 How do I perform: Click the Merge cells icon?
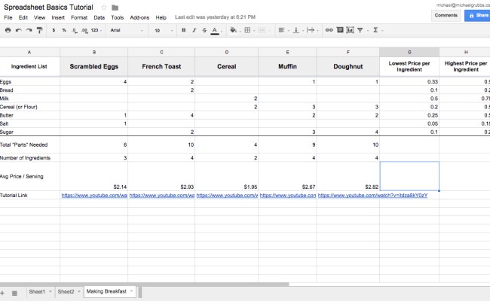(262, 30)
